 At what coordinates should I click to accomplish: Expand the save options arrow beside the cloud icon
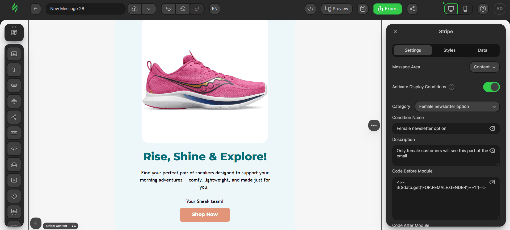coord(149,9)
